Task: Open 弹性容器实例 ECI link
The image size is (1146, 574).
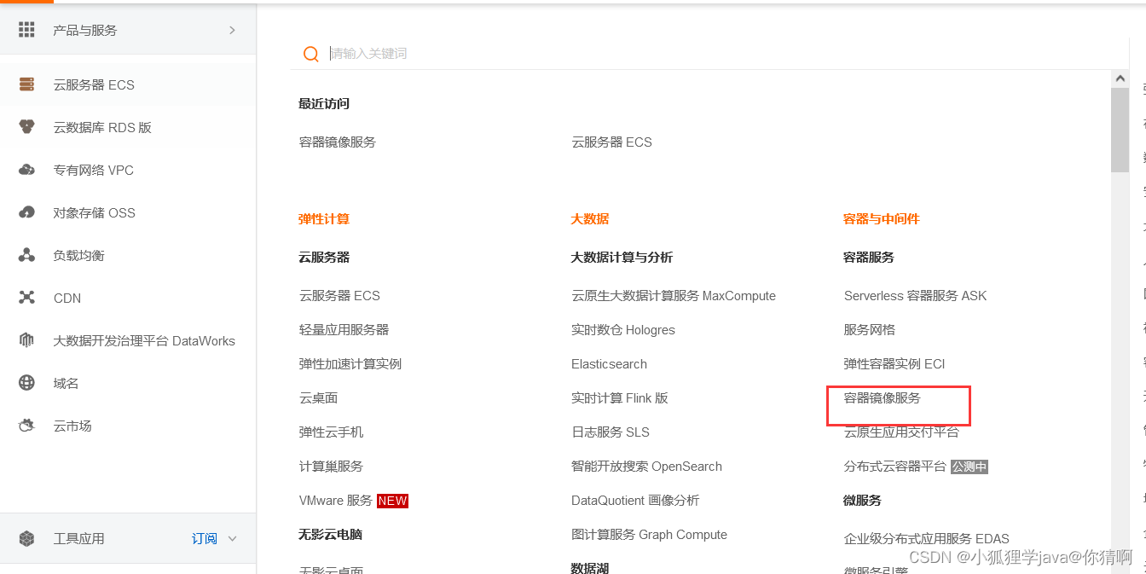Action: (x=894, y=364)
